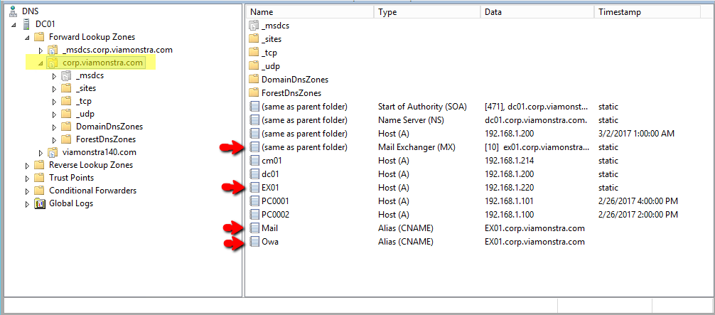Select Trust Points in the tree
The height and width of the screenshot is (315, 715).
pos(71,178)
